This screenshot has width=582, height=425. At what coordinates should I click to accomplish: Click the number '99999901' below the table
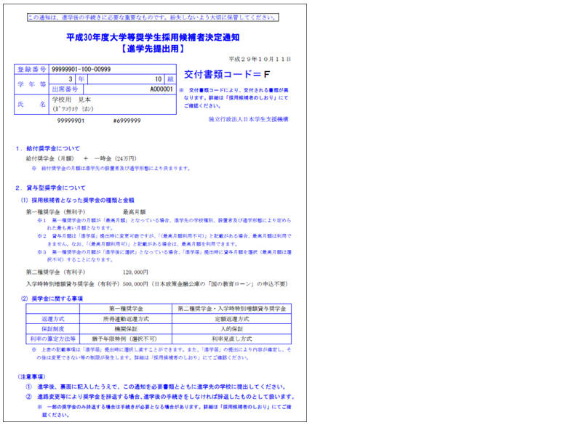coord(71,121)
